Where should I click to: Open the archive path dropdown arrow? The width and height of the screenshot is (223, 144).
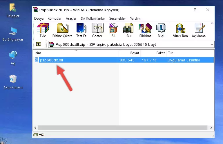pos(212,45)
